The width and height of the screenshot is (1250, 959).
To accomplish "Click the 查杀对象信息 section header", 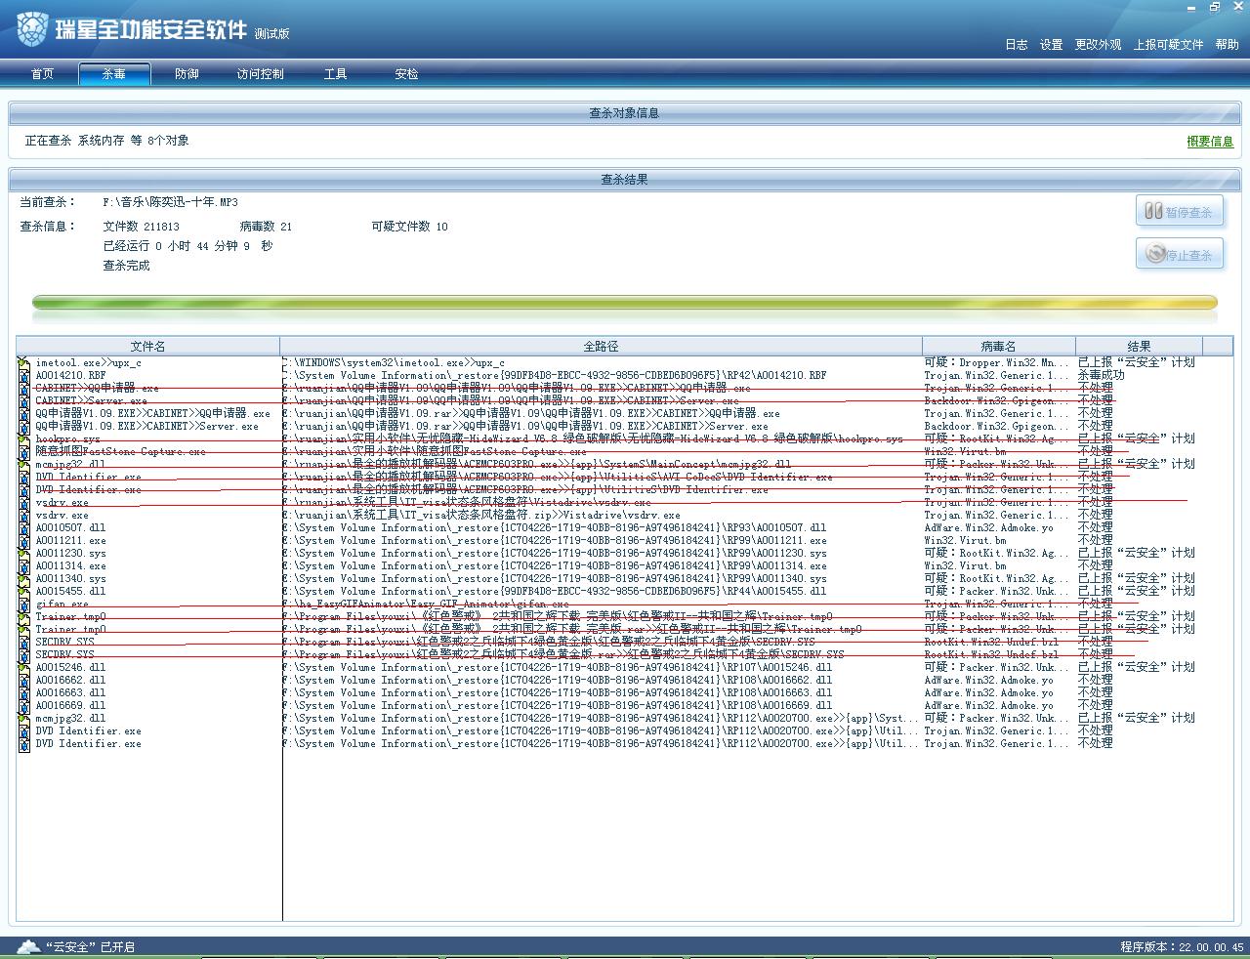I will [624, 113].
